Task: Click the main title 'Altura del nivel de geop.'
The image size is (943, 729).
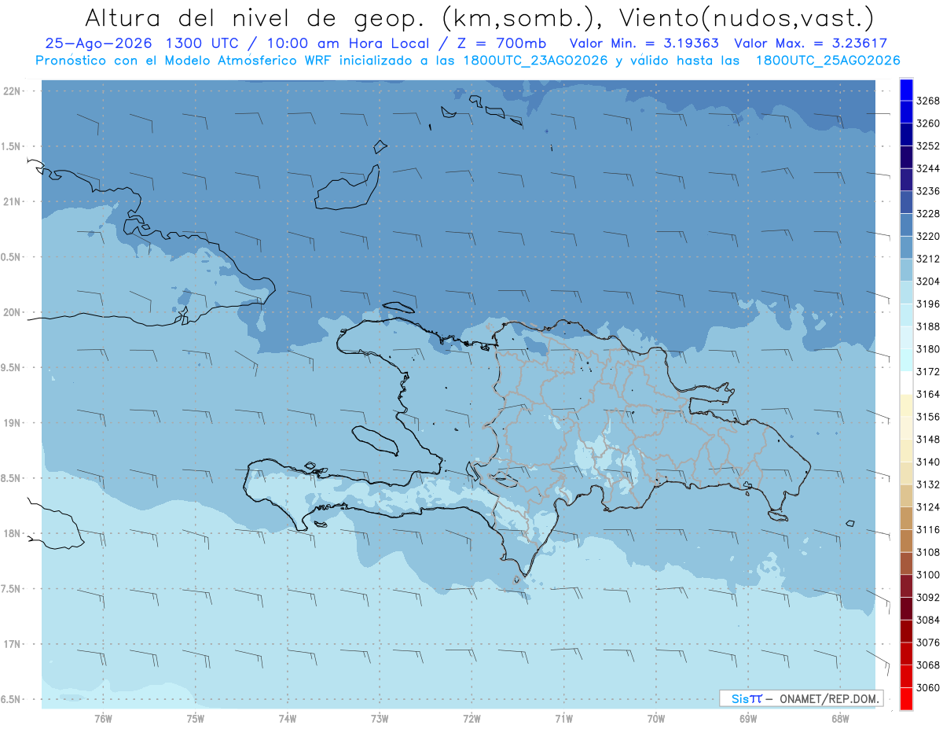Action: [256, 17]
